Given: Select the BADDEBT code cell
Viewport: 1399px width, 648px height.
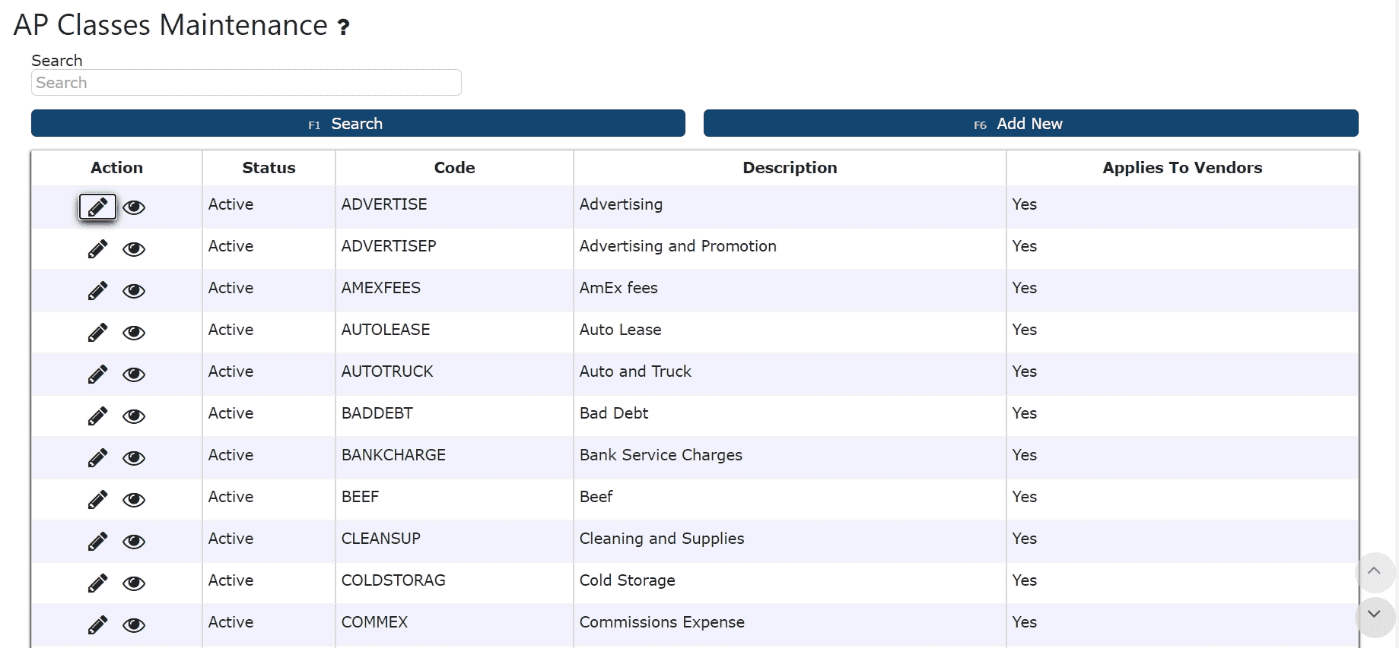Looking at the screenshot, I should 454,414.
